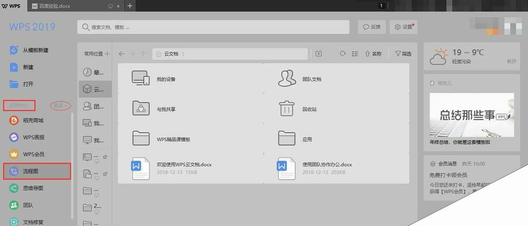
Task: Click the WPS 2019 logo text
Action: [32, 27]
